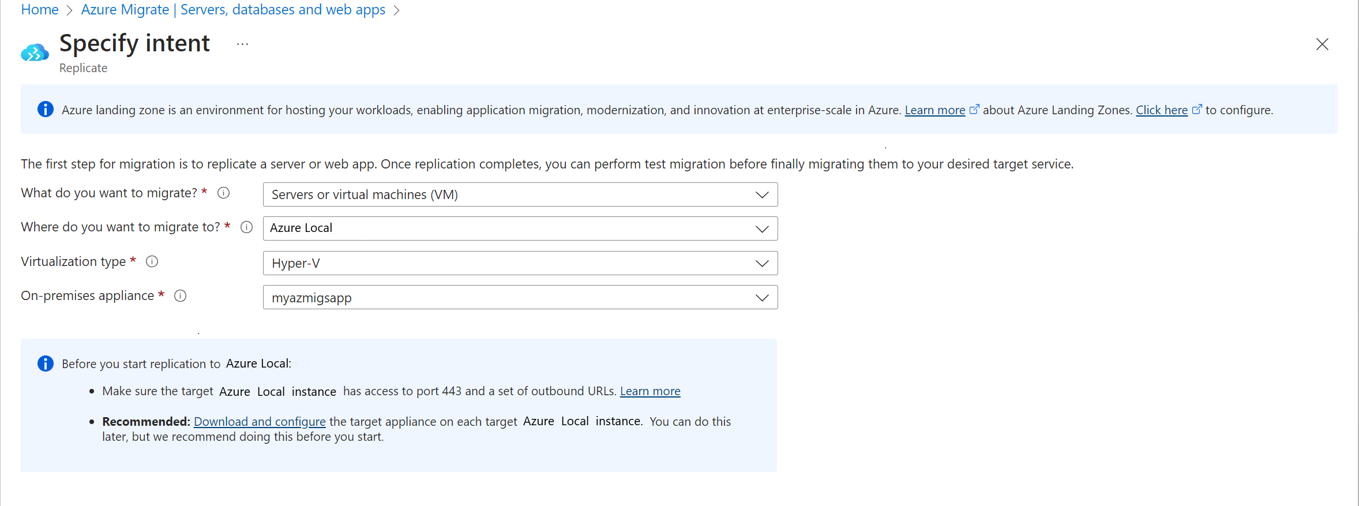This screenshot has height=506, width=1359.
Task: Click info icon next to Virtualization type
Action: 152,261
